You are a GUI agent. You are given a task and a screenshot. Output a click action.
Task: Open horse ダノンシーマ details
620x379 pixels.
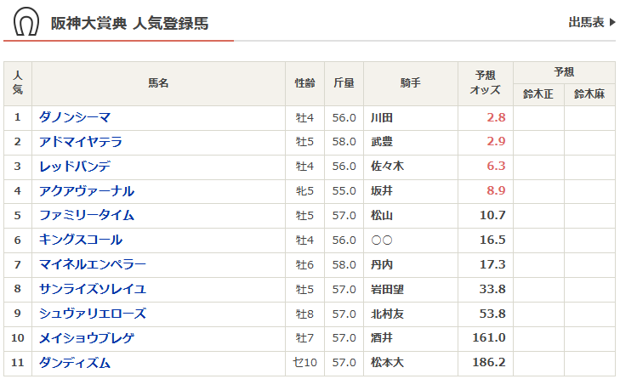point(75,117)
